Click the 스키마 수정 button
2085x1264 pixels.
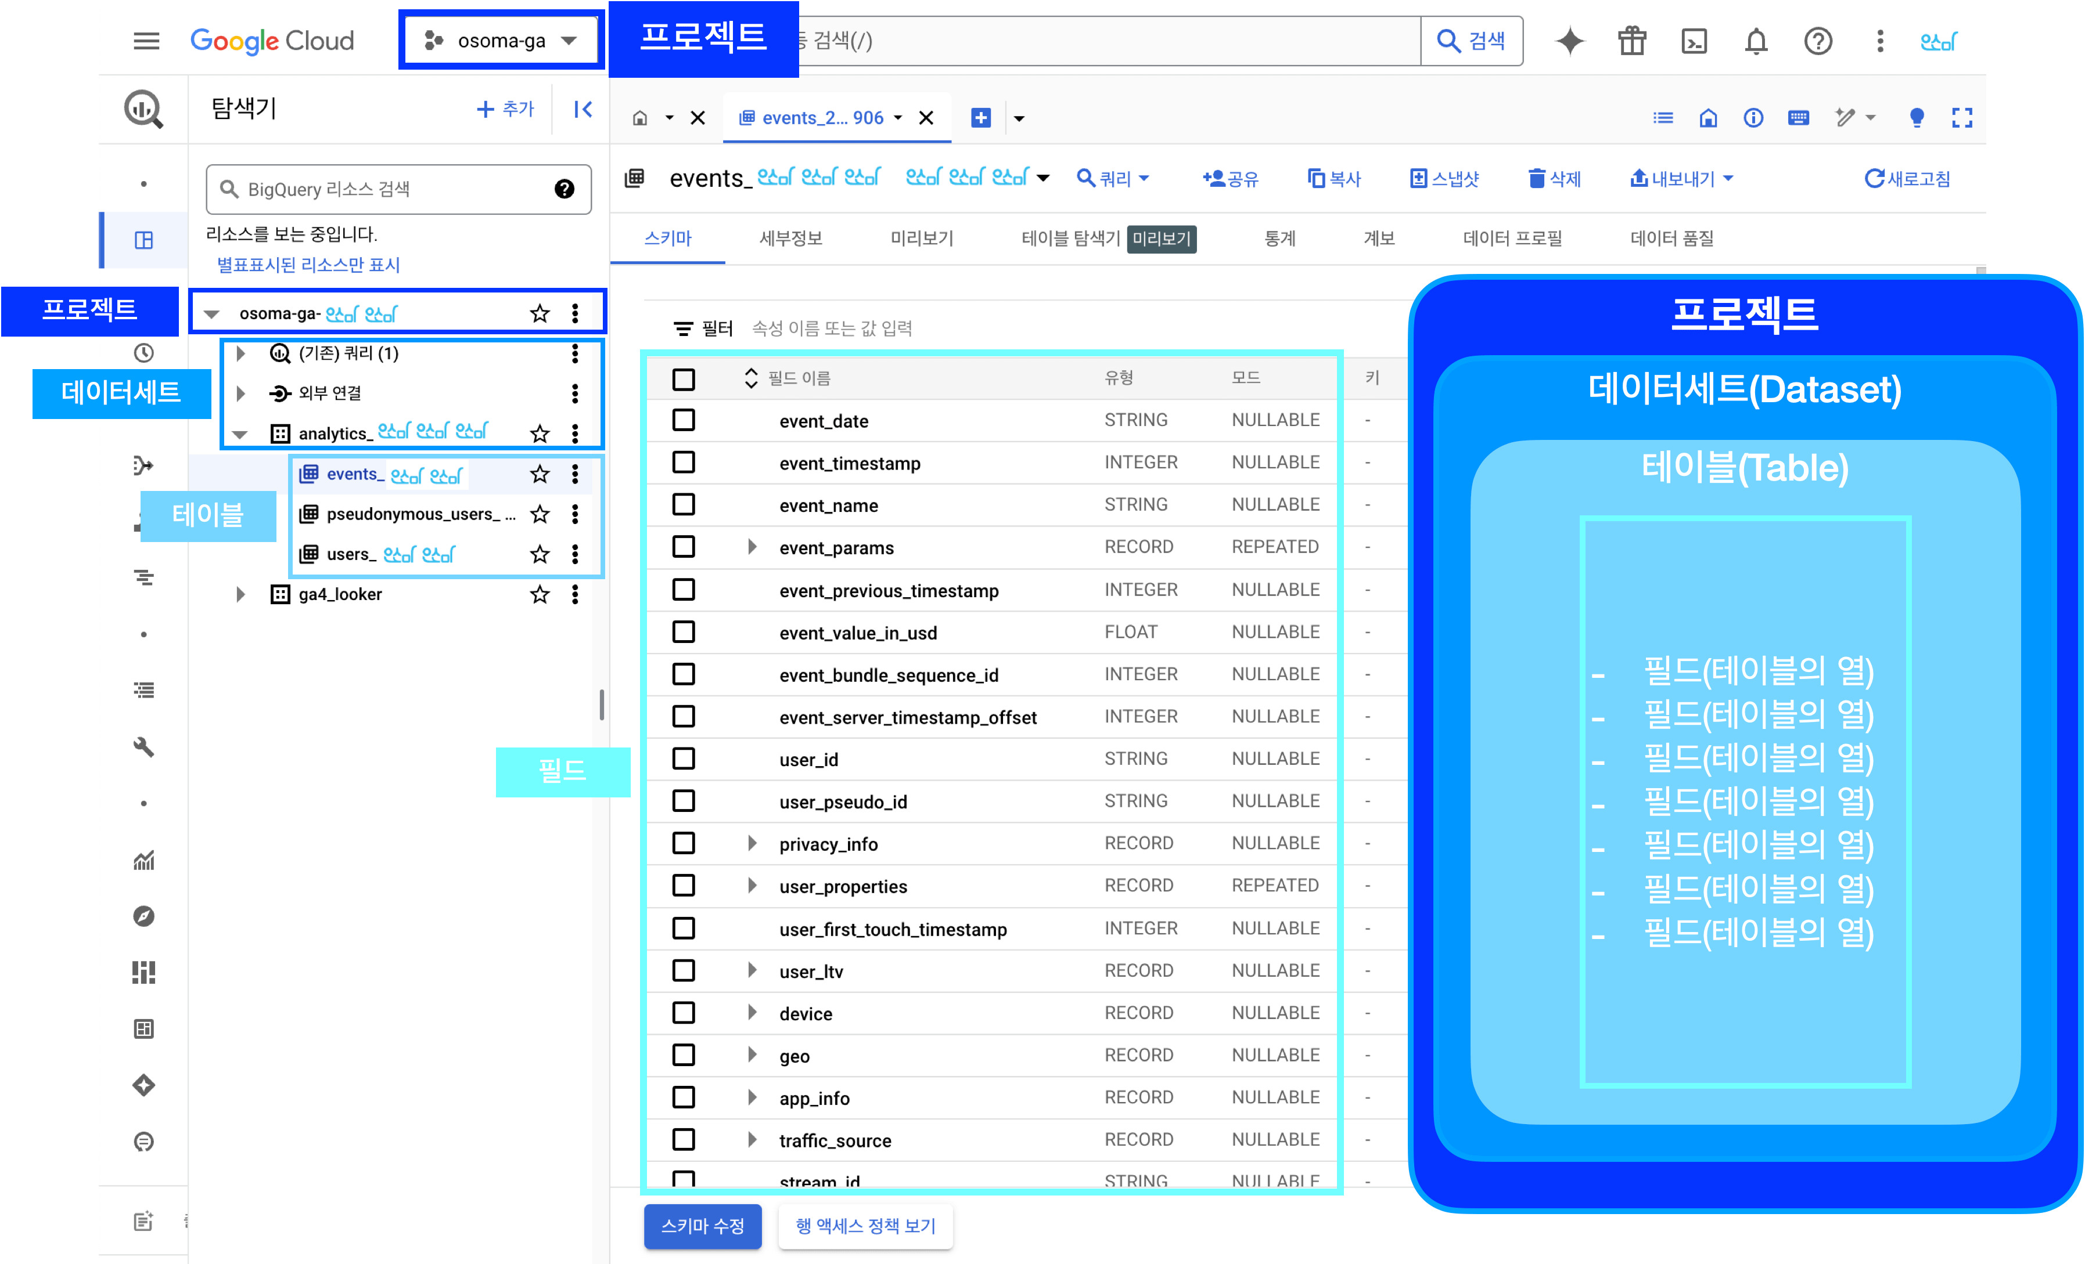(x=702, y=1226)
